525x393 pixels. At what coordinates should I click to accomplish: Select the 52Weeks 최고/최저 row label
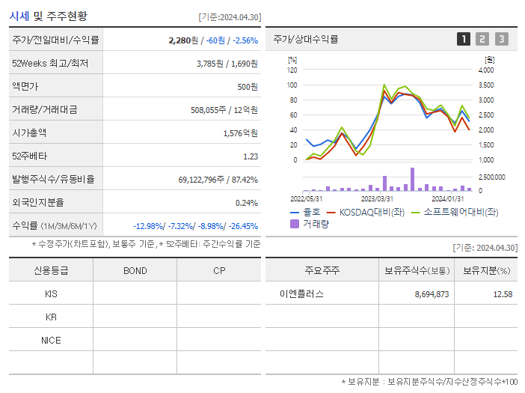point(50,64)
